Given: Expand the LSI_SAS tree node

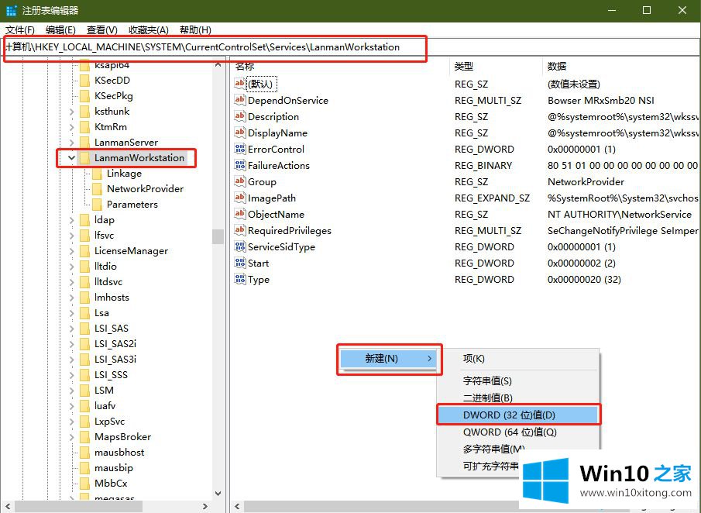Looking at the screenshot, I should (x=71, y=329).
